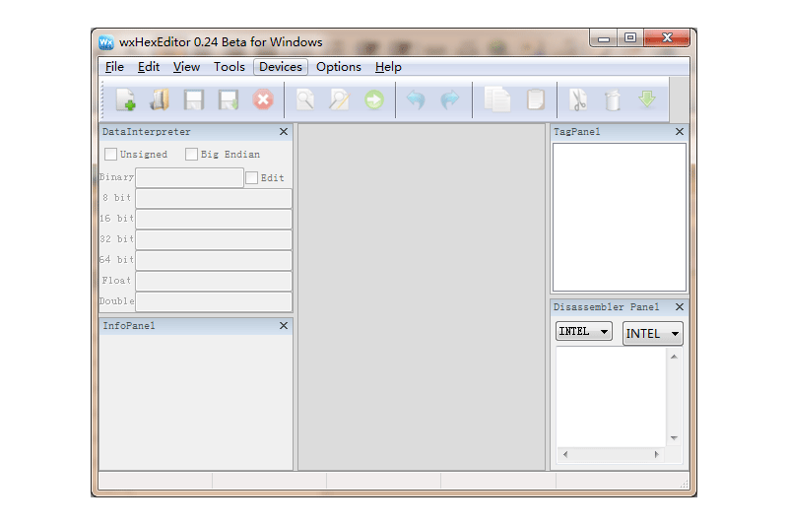Click the 64 bit value field

[214, 260]
